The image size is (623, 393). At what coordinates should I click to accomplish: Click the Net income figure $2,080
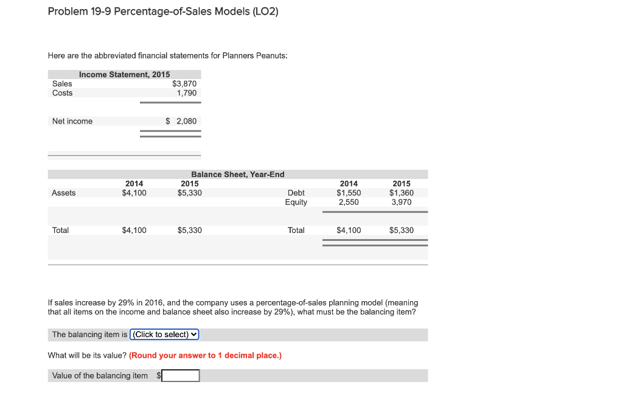[x=180, y=121]
